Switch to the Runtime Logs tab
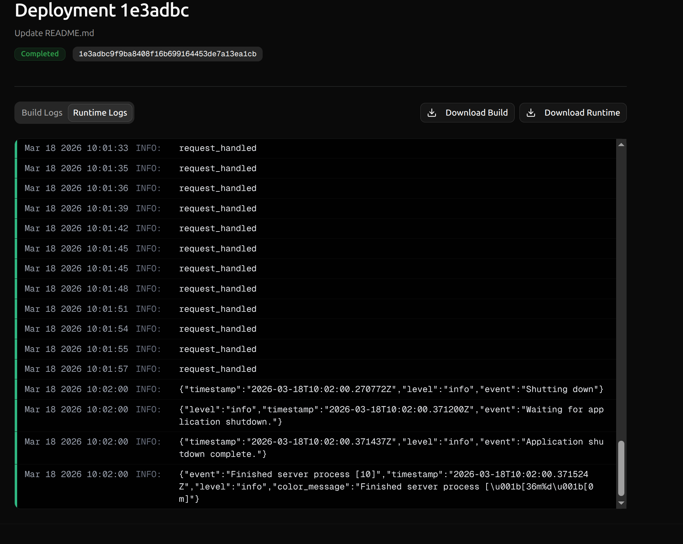683x544 pixels. pos(100,113)
